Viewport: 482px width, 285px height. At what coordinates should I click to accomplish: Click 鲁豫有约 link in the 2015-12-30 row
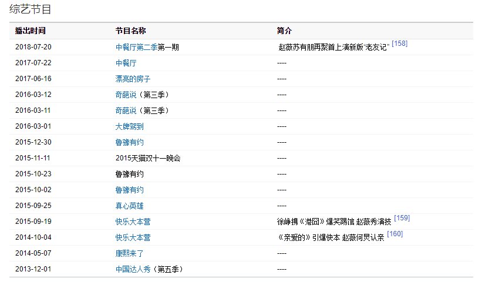click(x=129, y=142)
